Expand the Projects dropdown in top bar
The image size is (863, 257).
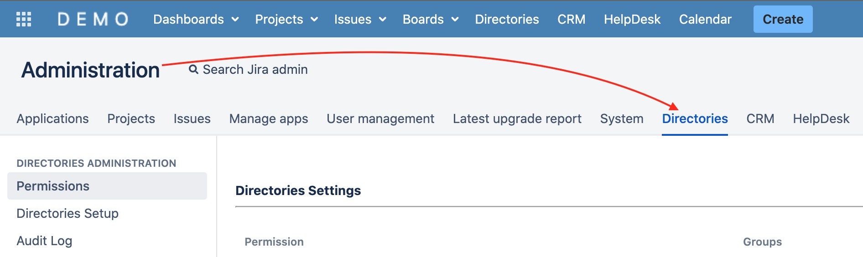[286, 19]
